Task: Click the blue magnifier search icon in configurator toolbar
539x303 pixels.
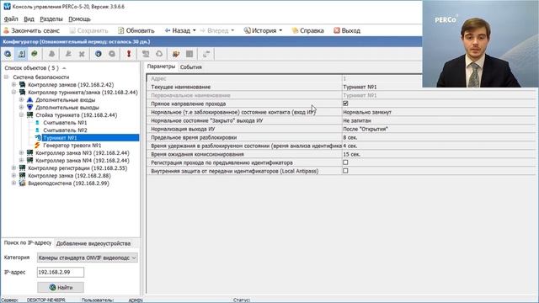Action: click(8, 54)
